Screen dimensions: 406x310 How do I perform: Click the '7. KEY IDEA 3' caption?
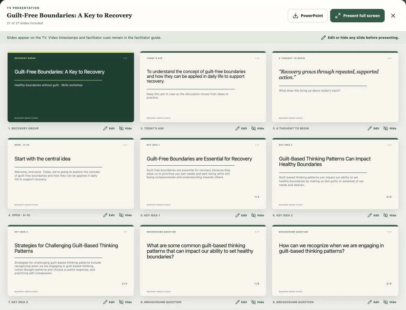pos(18,302)
